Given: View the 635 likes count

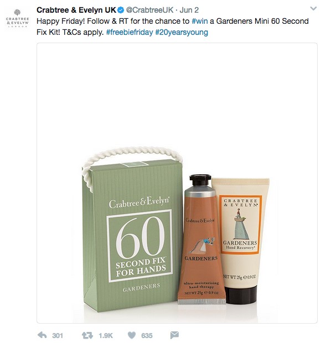Looking at the screenshot, I should [147, 335].
